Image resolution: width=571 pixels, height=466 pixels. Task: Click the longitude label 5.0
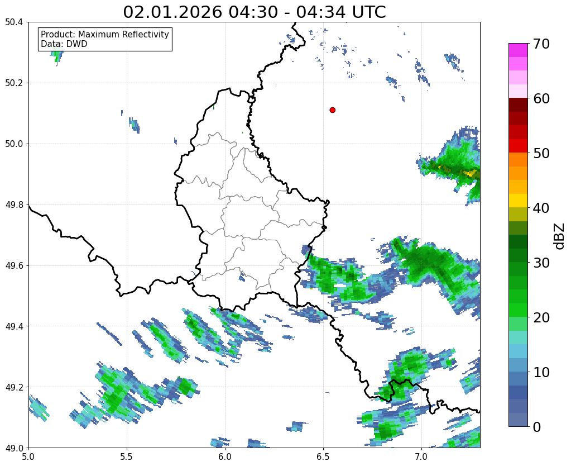point(28,457)
